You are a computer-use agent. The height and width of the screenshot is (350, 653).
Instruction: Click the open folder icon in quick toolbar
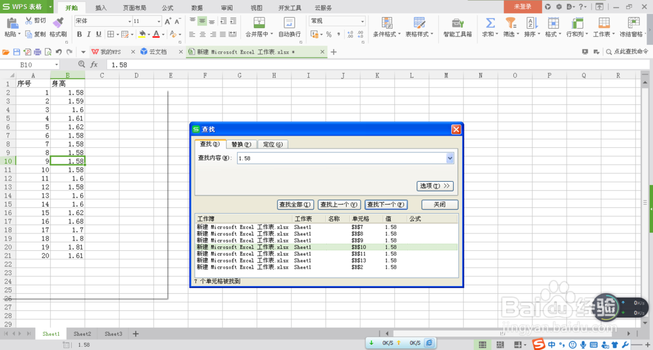[x=6, y=52]
